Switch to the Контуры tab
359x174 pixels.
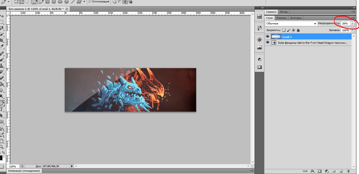pos(296,18)
